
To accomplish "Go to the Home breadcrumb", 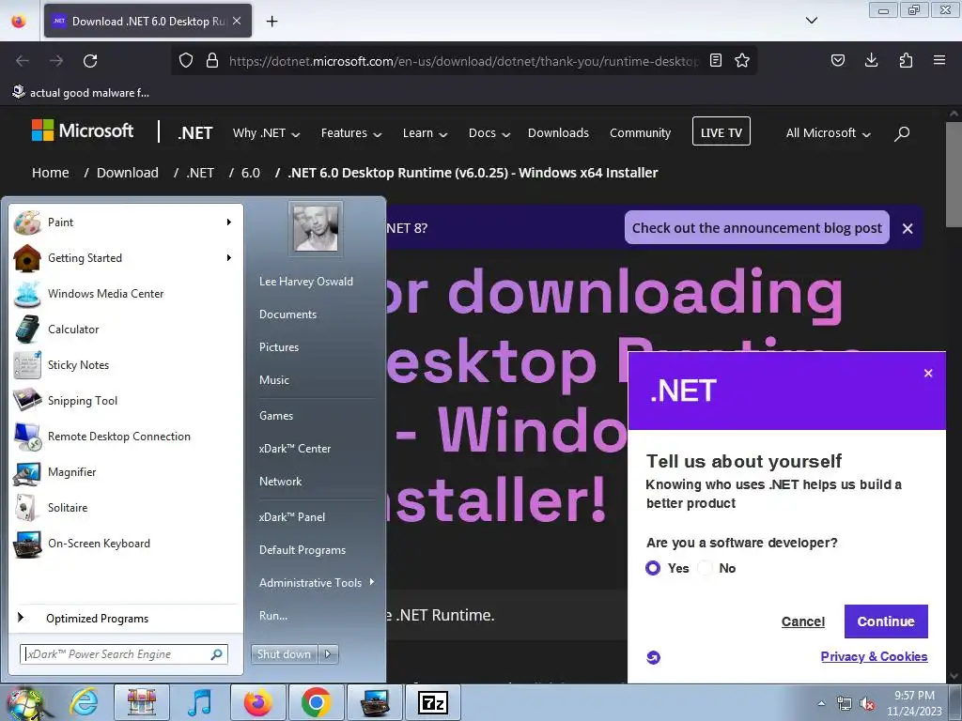I will tap(51, 173).
